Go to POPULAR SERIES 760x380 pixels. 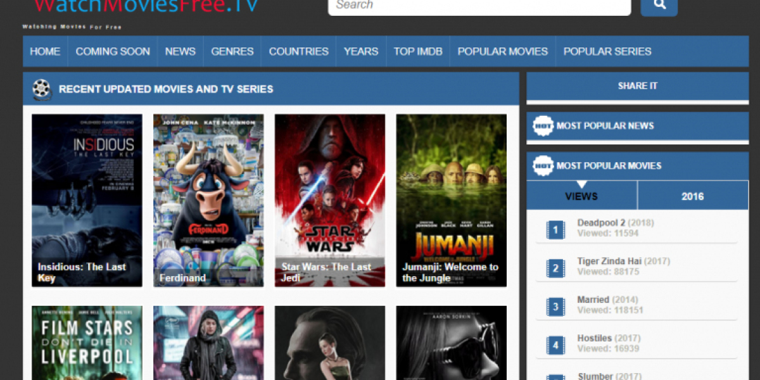click(x=607, y=51)
